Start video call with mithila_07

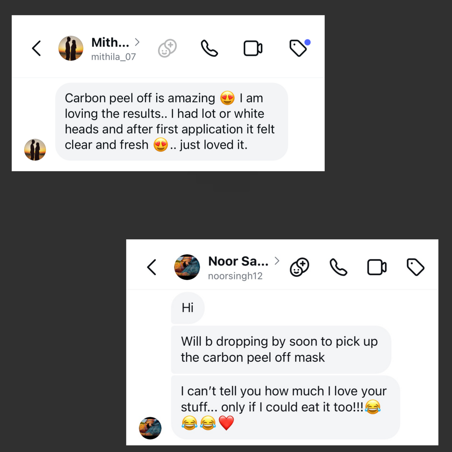pyautogui.click(x=253, y=48)
